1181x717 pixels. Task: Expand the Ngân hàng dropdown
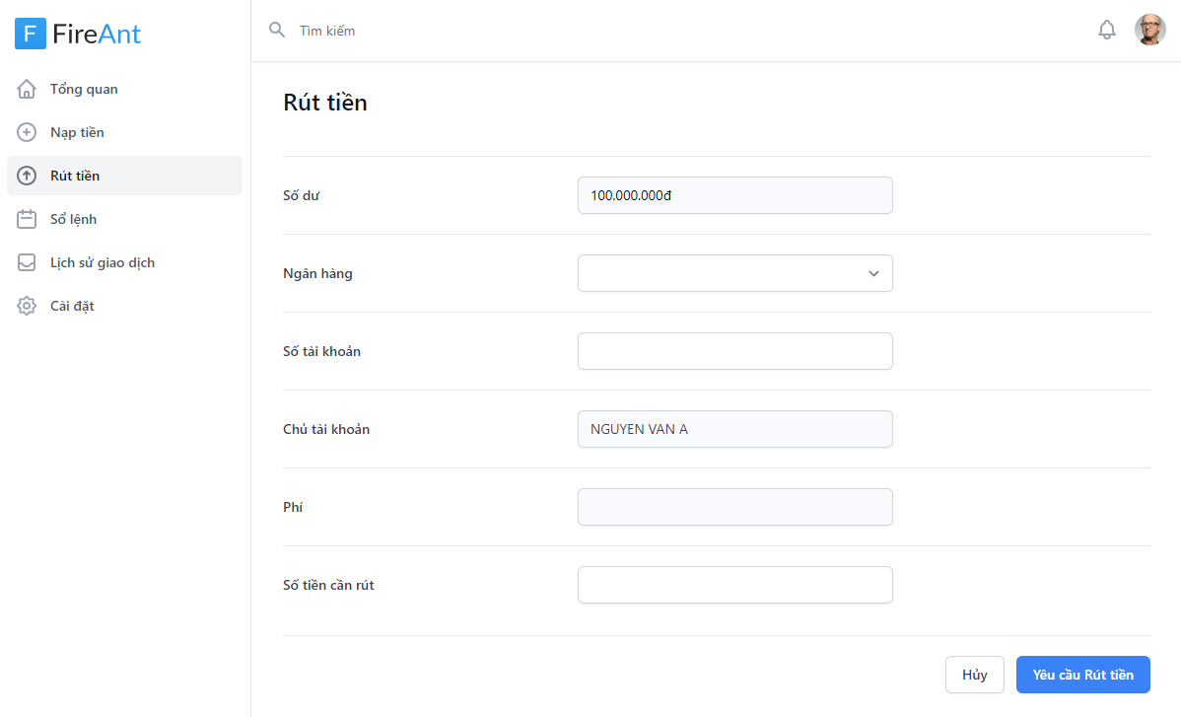734,273
